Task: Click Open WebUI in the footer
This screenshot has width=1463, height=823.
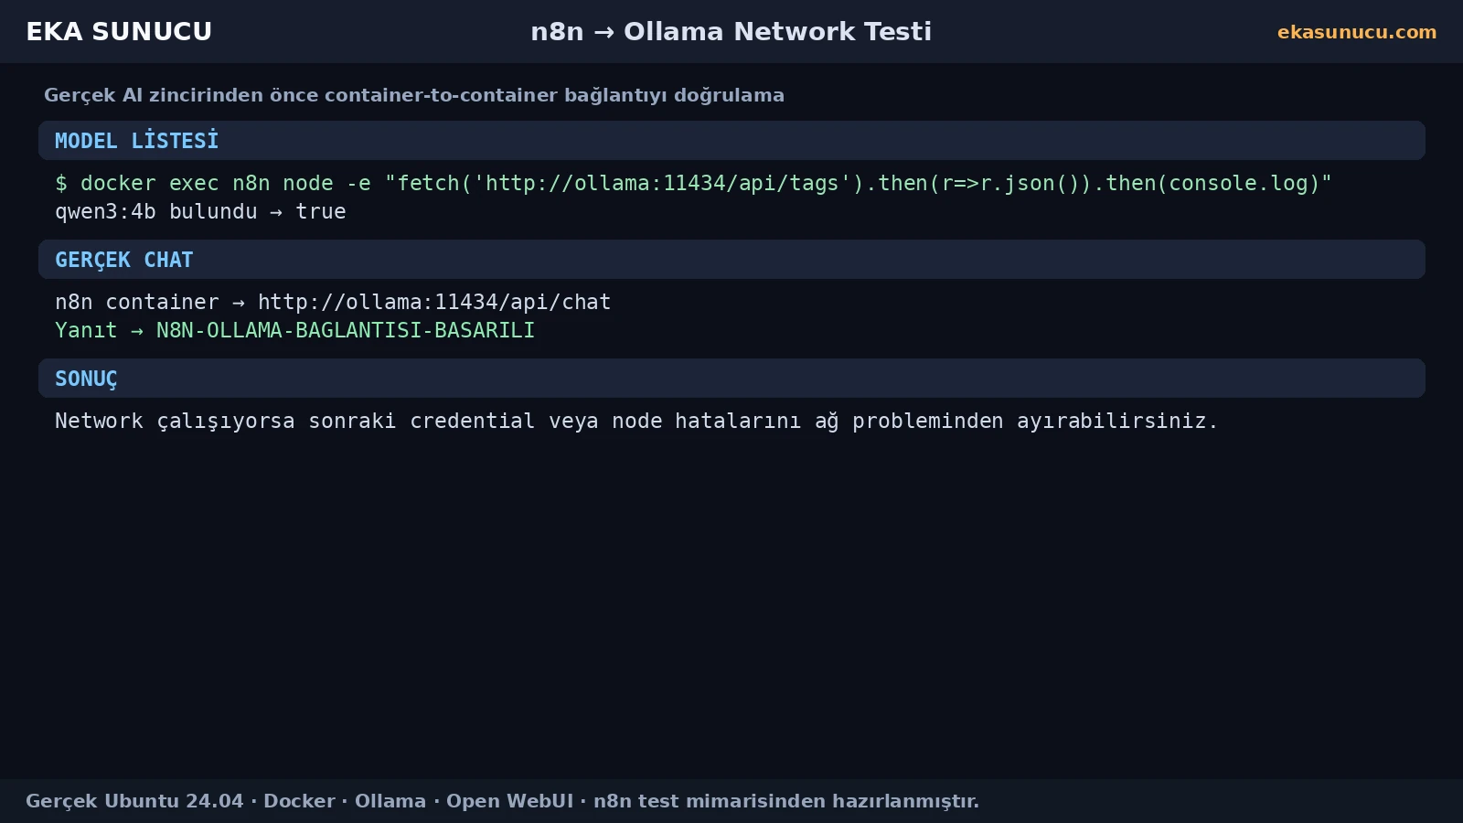Action: 509,801
